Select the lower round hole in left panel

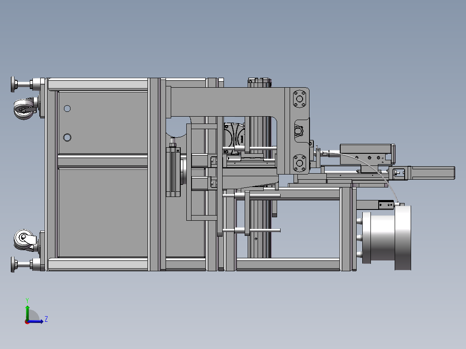coord(67,137)
